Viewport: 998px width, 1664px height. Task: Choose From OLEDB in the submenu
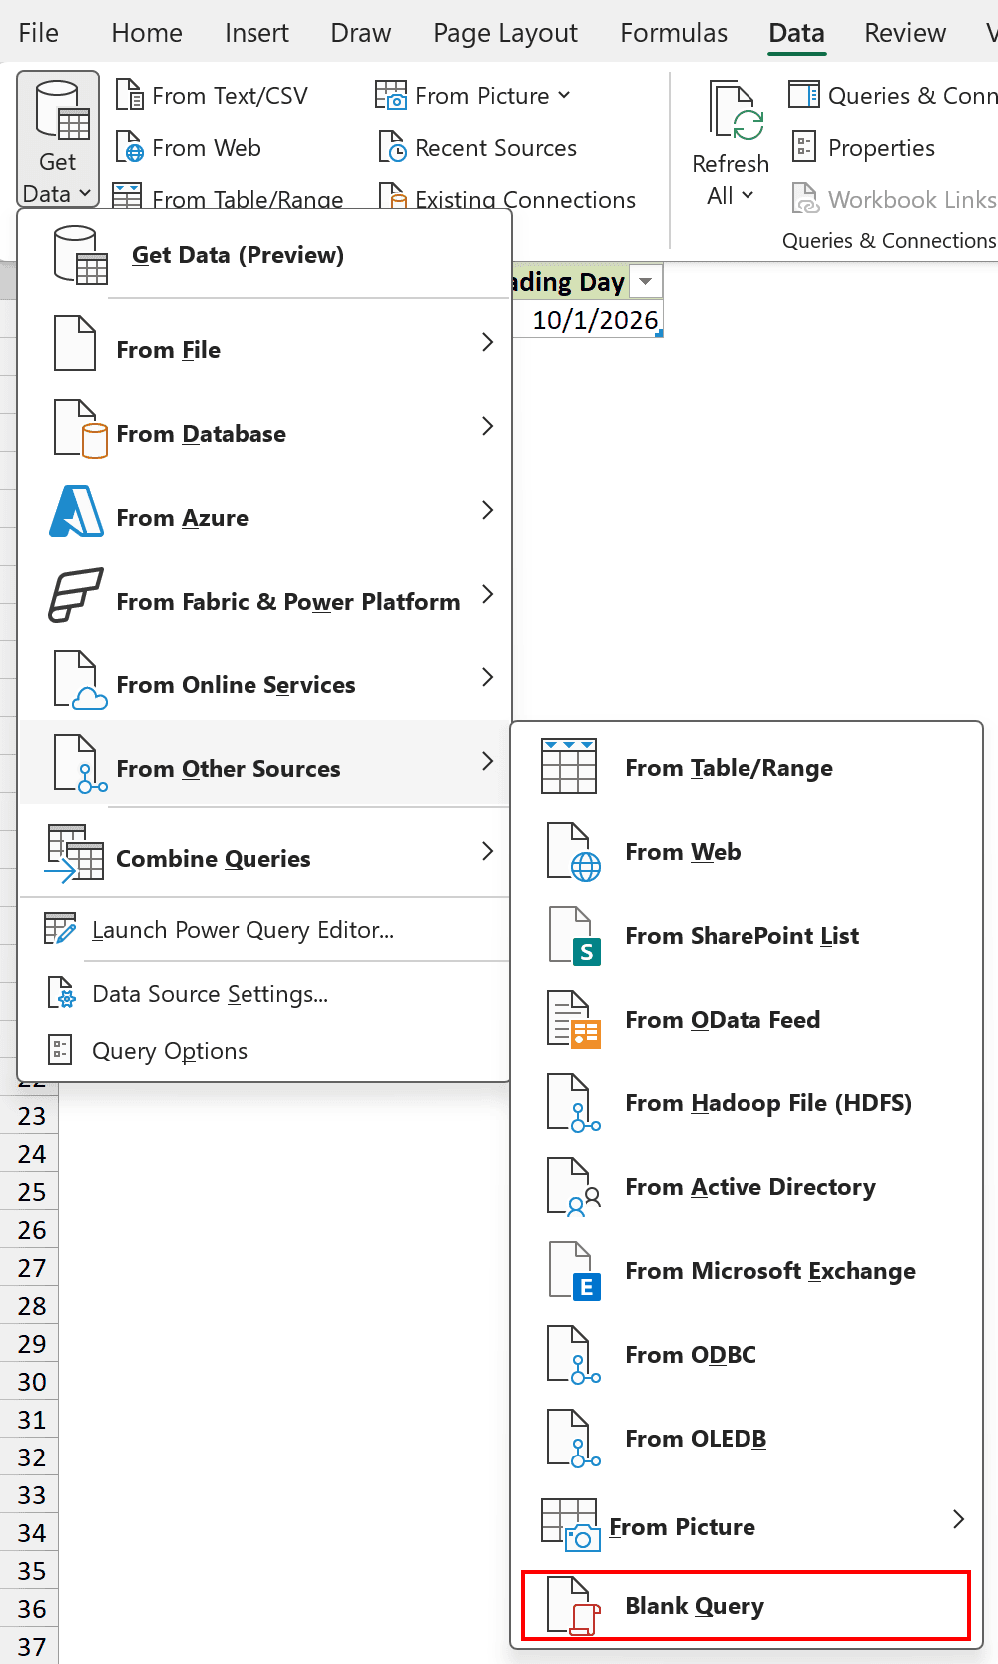point(747,1439)
